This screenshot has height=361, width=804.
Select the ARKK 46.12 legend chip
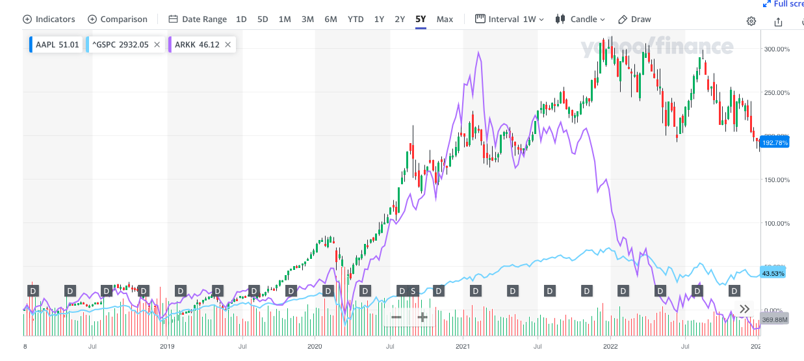pos(201,45)
